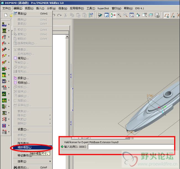Viewport: 180px width, 169px height.
Task: Expand flyout arrow beside the green component list icon
Action: 9,106
